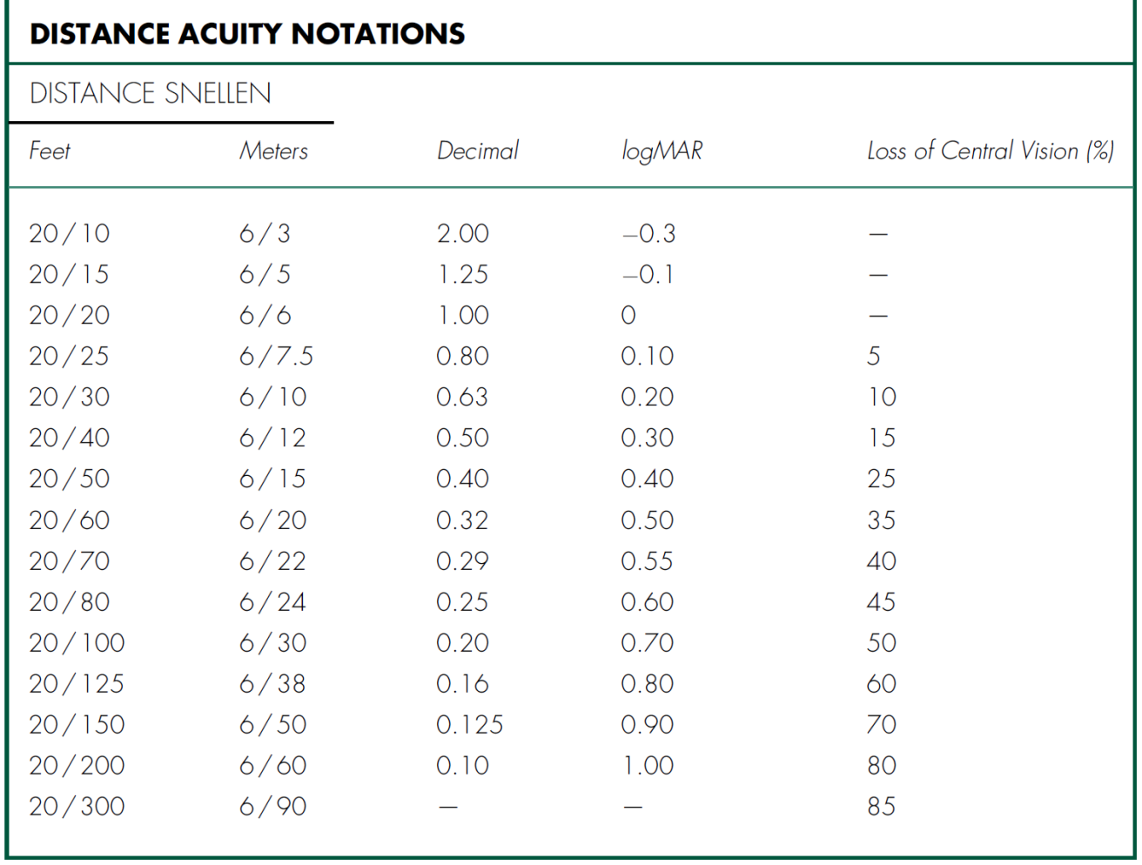1142x865 pixels.
Task: Click Loss of Central Vision header
Action: coord(991,151)
